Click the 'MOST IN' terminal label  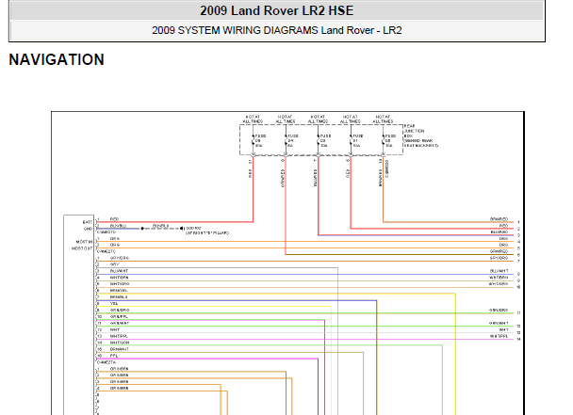[84, 242]
